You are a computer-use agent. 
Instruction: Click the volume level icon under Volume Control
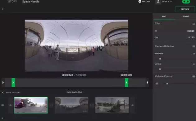(157, 83)
